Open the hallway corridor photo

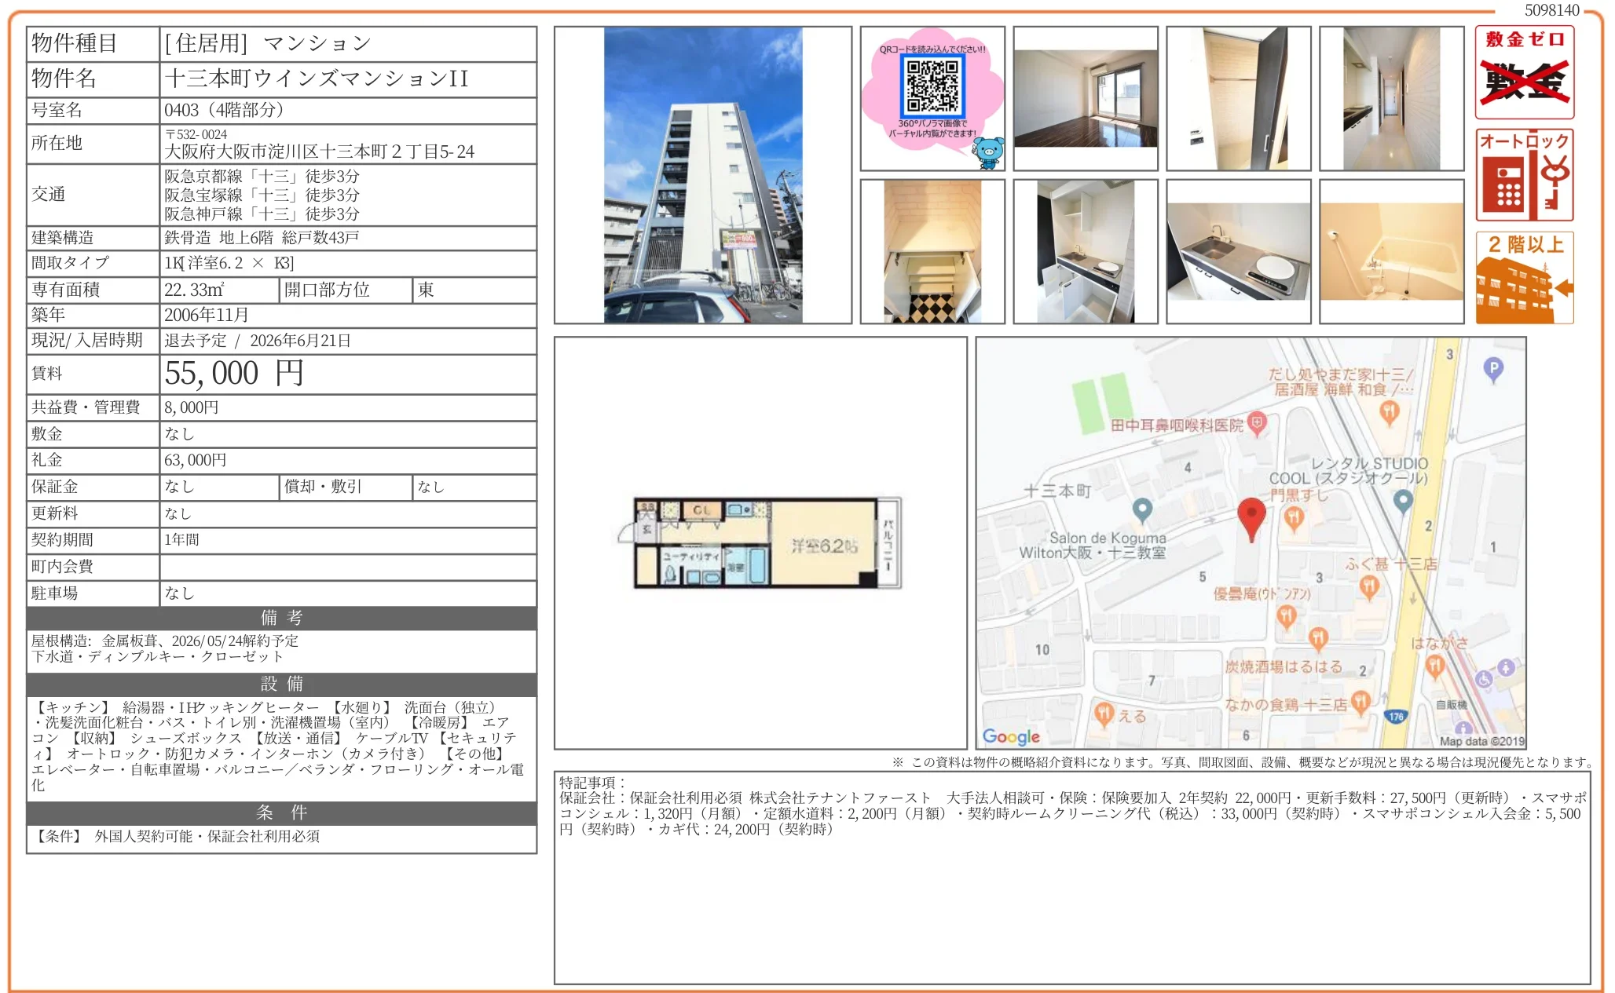(1391, 98)
